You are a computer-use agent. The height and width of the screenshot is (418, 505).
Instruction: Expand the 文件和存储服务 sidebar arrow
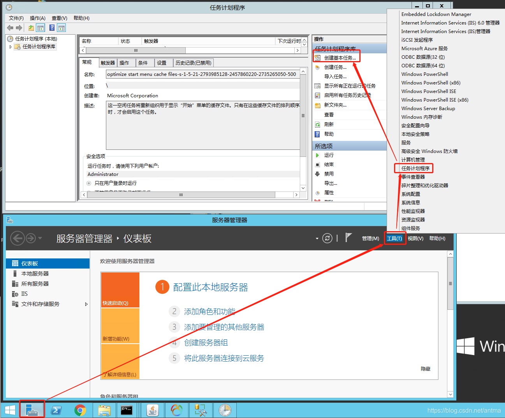click(x=86, y=304)
